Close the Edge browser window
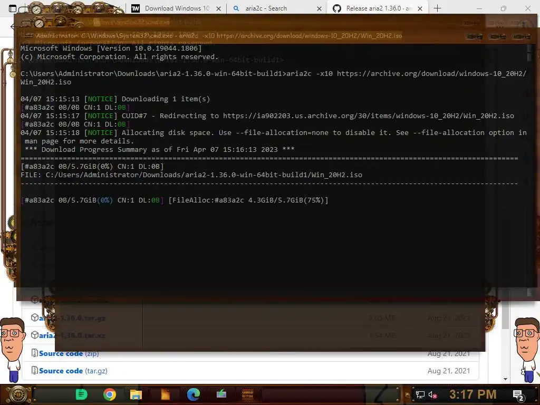The height and width of the screenshot is (405, 540). 527,8
